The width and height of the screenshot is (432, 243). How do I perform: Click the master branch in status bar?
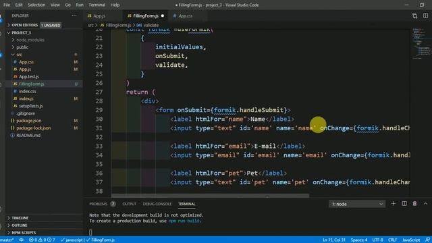pyautogui.click(x=7, y=240)
